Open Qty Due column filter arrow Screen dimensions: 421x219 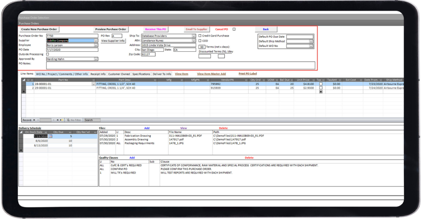pyautogui.click(x=70, y=132)
